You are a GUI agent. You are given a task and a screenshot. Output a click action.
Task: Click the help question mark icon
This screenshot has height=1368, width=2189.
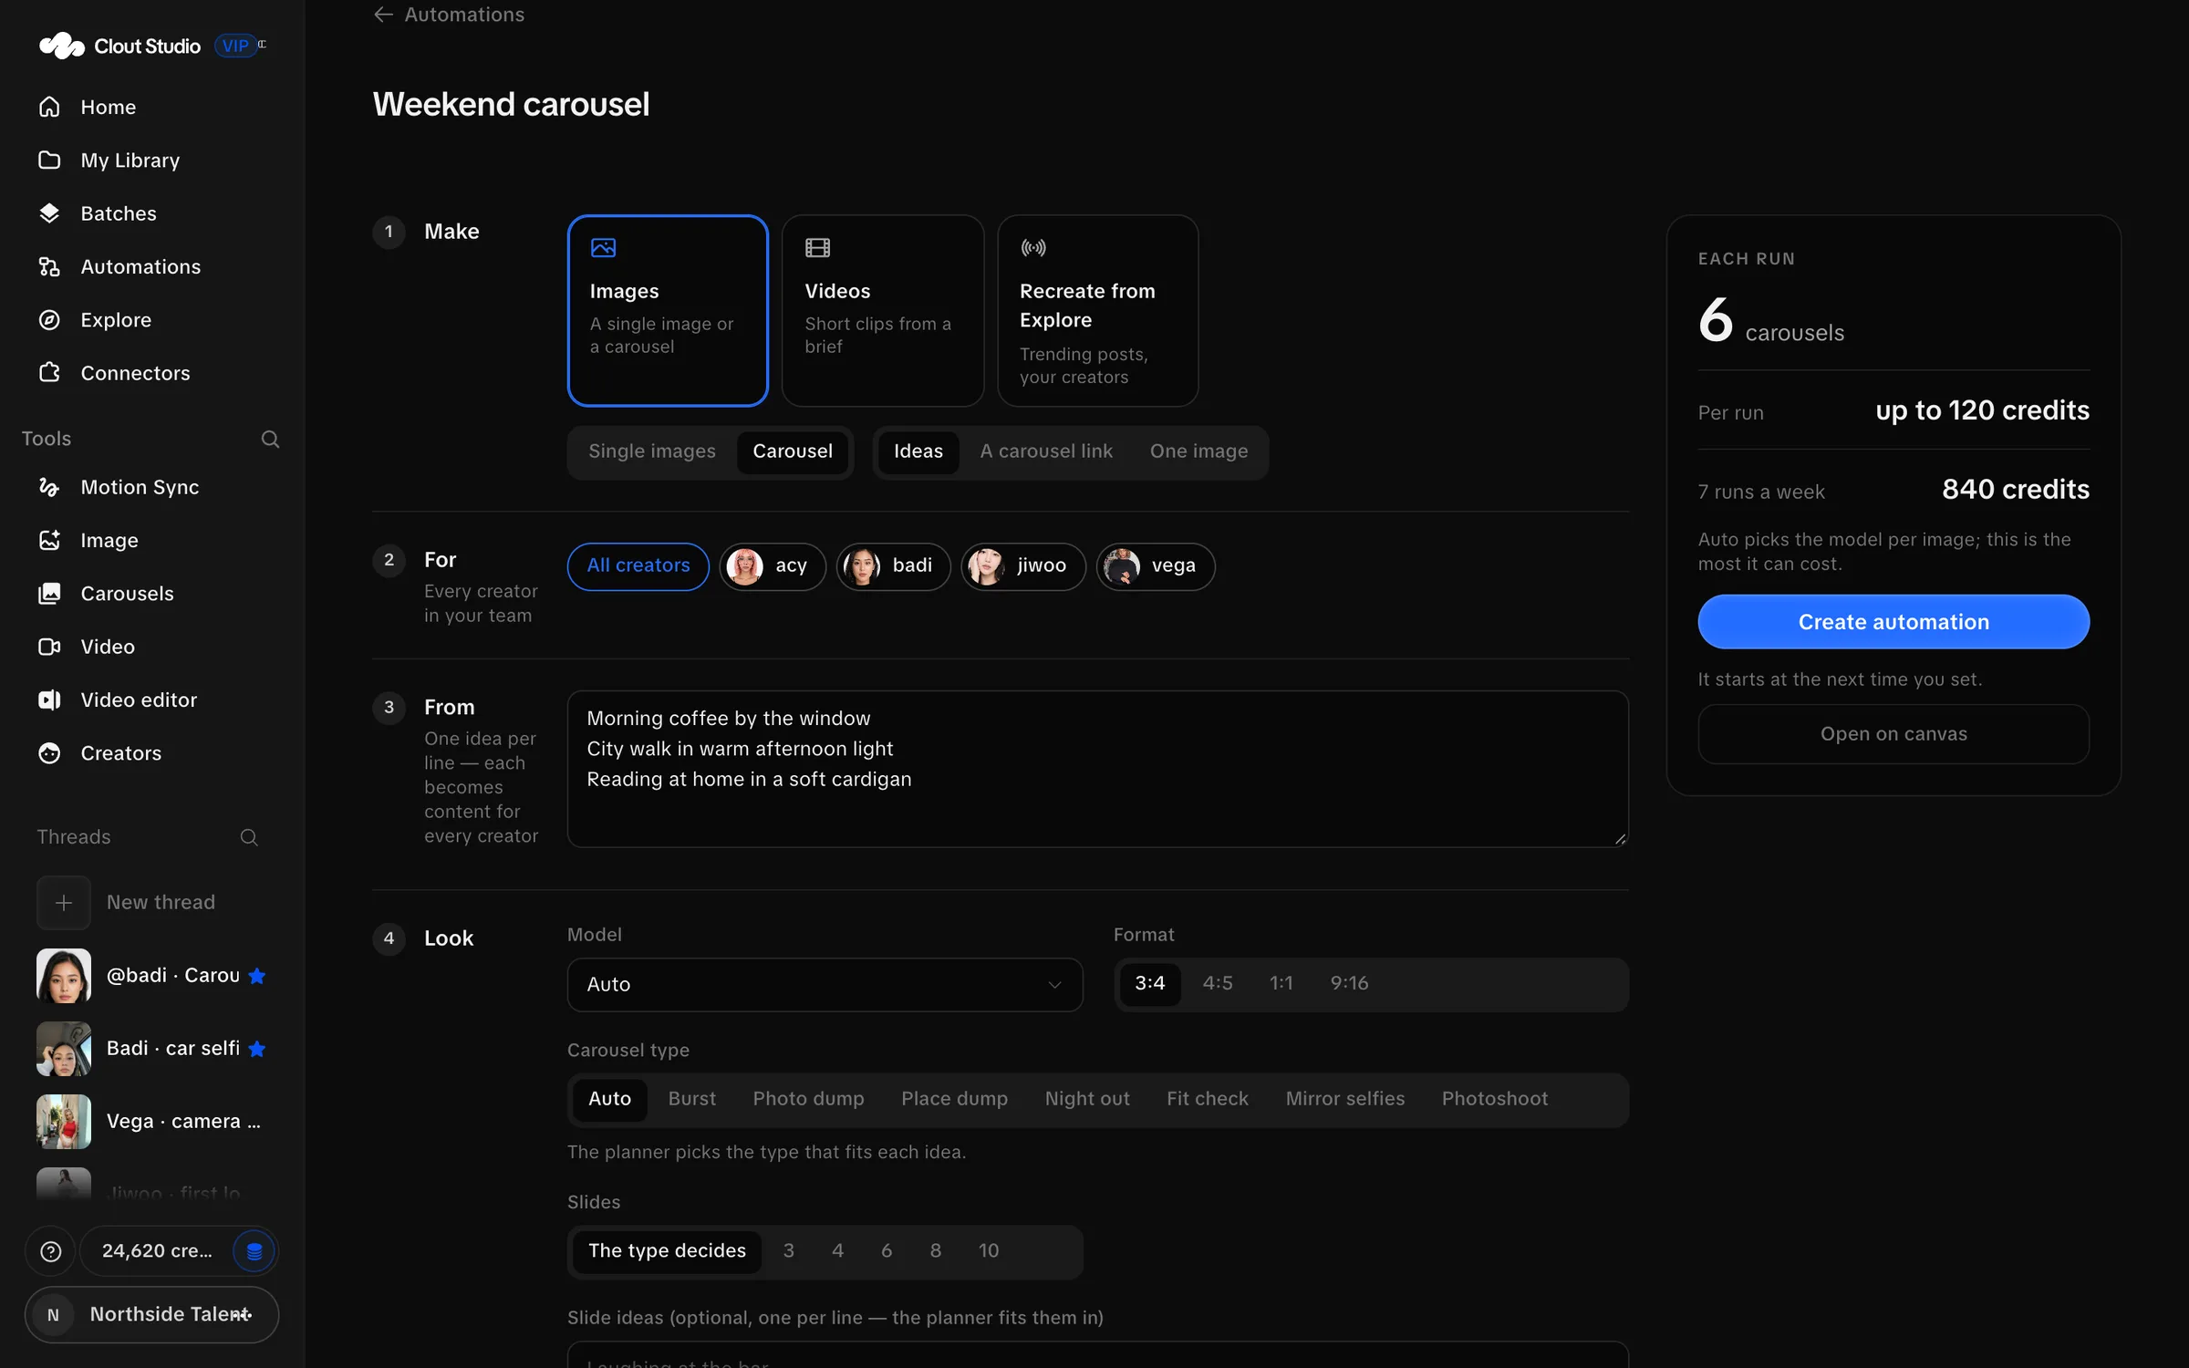tap(51, 1251)
